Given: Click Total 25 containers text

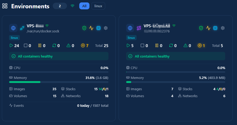Looking at the screenshot, I should coord(102,46).
